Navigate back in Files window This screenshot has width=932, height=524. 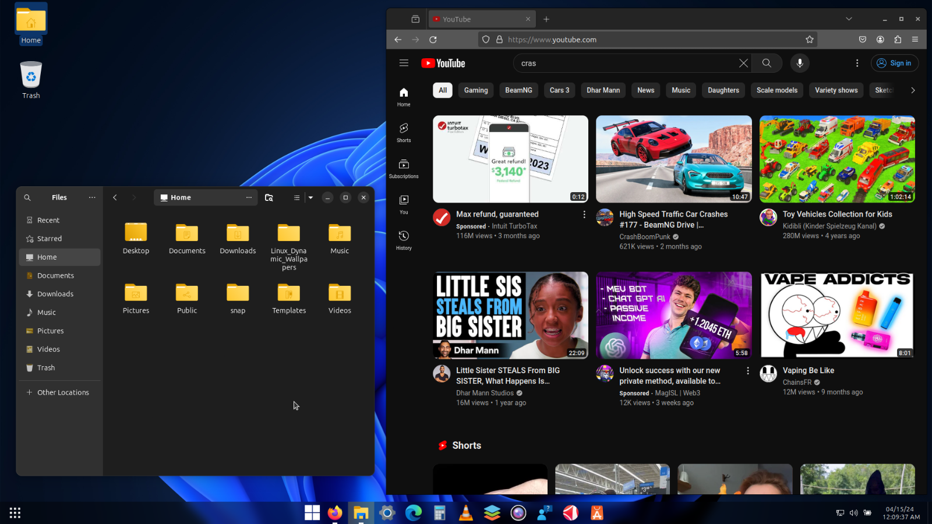click(x=115, y=197)
